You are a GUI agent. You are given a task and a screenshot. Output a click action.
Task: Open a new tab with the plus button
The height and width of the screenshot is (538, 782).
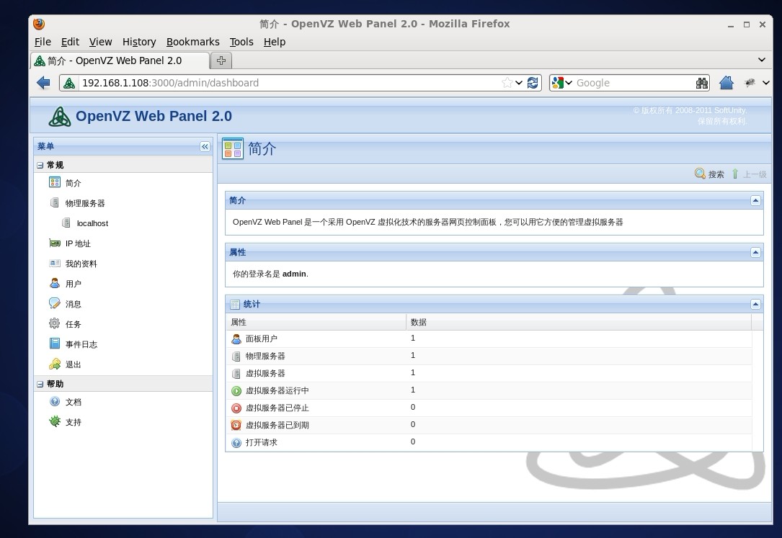tap(221, 60)
